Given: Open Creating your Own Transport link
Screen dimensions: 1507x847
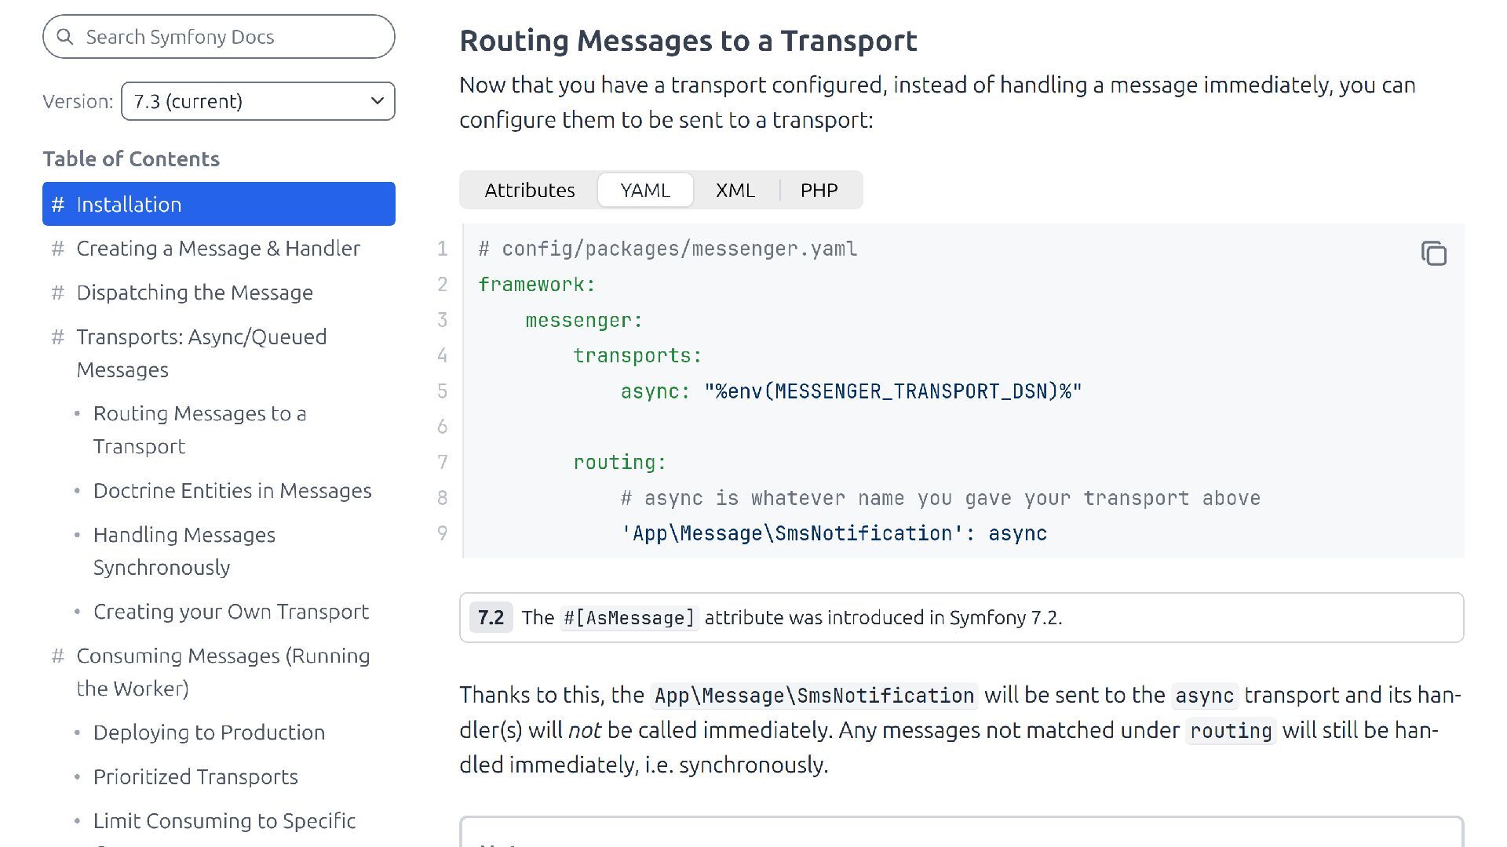Looking at the screenshot, I should (231, 612).
